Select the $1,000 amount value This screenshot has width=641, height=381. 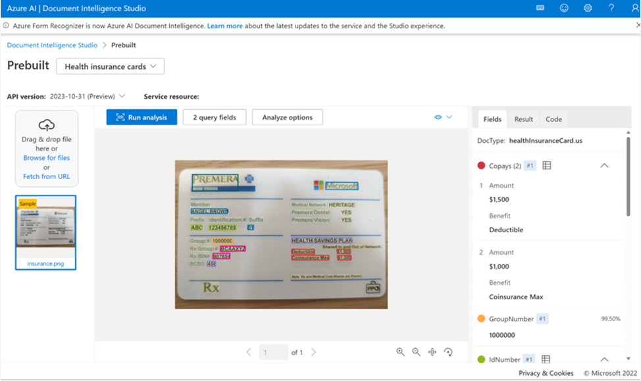499,267
